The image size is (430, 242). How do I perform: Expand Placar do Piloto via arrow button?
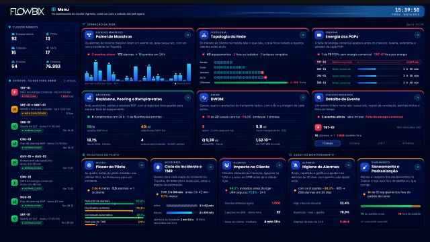click(x=142, y=165)
